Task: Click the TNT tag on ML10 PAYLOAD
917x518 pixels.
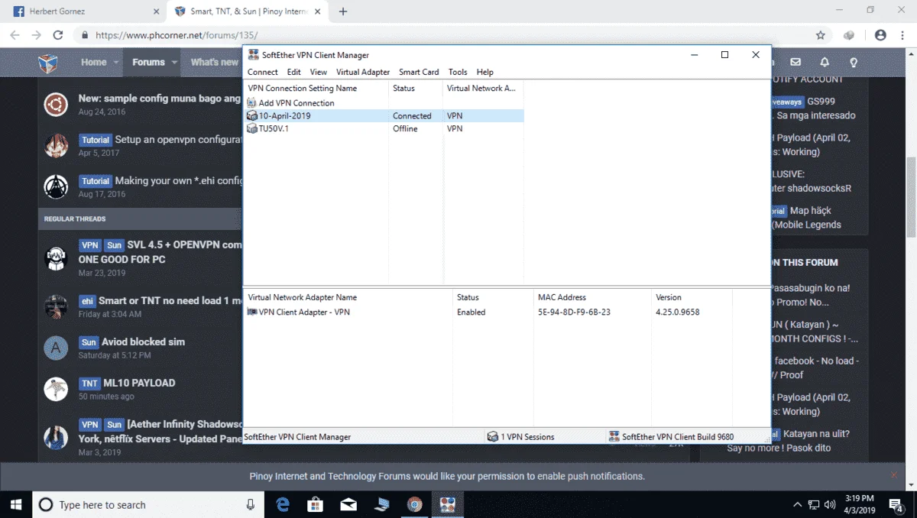Action: pos(89,384)
